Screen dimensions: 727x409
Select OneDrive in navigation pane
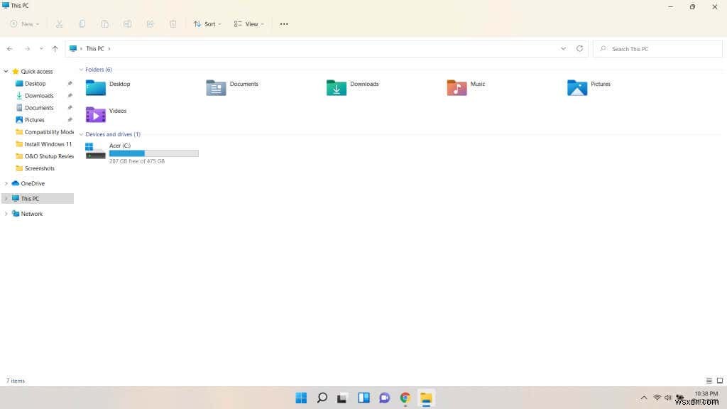point(33,184)
